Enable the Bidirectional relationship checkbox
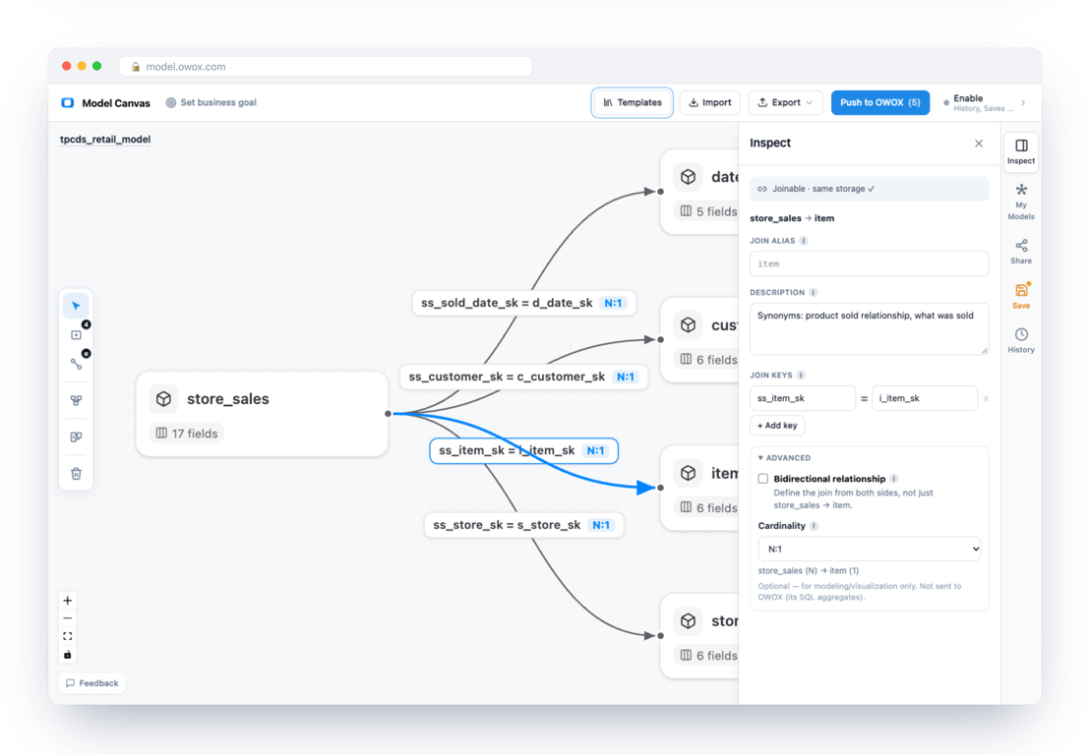Viewport: 1090px width, 755px height. [763, 479]
